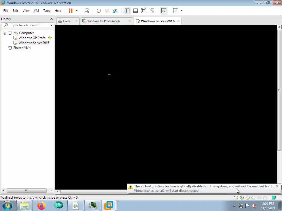Launch Firefox from the taskbar
The height and width of the screenshot is (211, 282).
tap(42, 206)
